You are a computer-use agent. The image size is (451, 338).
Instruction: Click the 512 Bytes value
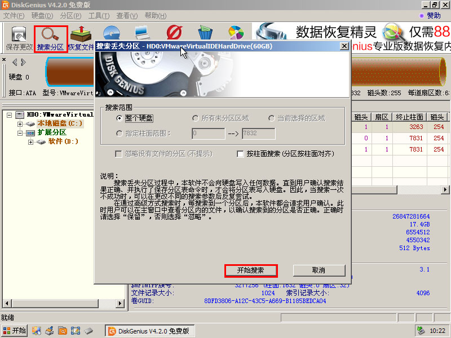(x=414, y=248)
